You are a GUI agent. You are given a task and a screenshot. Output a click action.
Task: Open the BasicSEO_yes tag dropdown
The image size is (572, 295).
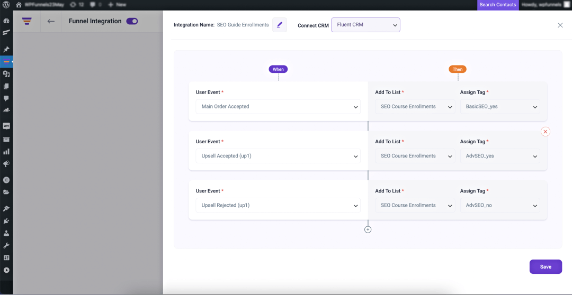500,107
